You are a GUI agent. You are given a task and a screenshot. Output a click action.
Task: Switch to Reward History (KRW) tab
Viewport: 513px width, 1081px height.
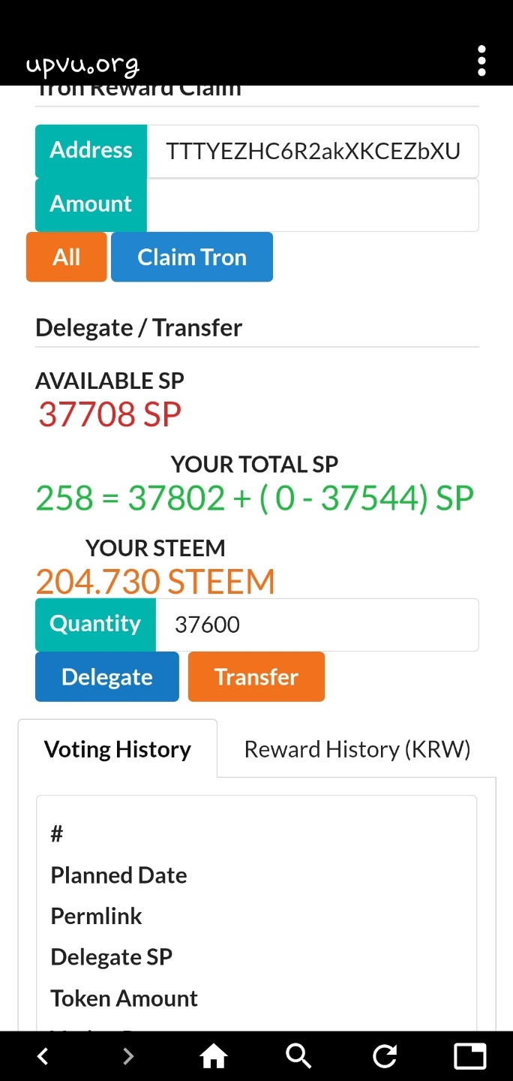pyautogui.click(x=357, y=748)
